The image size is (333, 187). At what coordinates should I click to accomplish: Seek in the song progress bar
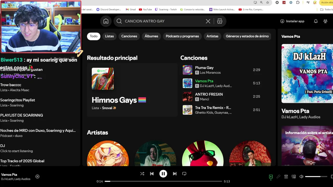(163, 181)
